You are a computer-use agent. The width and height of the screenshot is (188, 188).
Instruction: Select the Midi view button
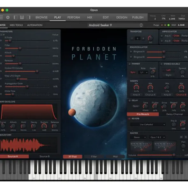[x=115, y=157]
